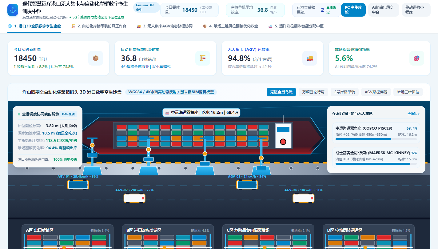Select 港区全景鸟瞰 camera view
The height and width of the screenshot is (249, 438).
281,92
